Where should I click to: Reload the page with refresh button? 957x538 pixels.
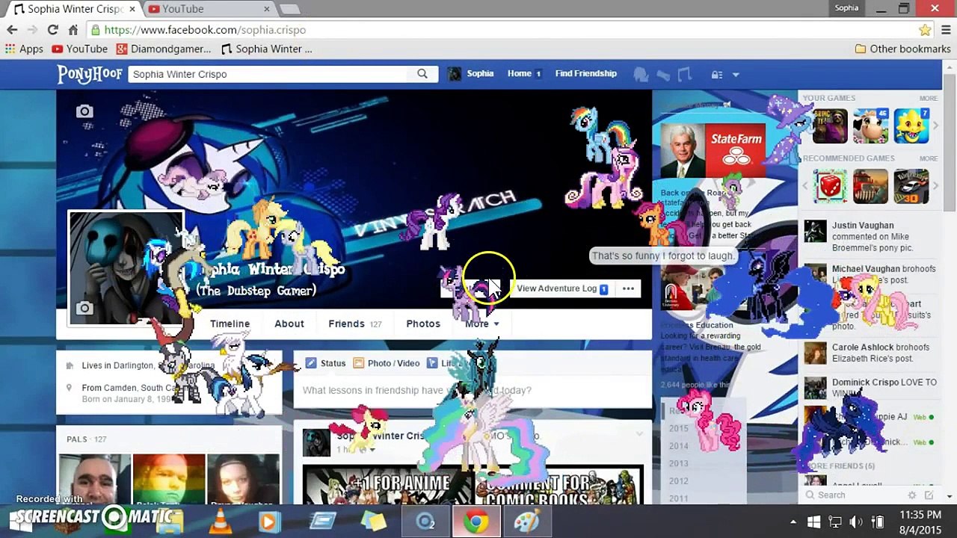click(x=52, y=30)
